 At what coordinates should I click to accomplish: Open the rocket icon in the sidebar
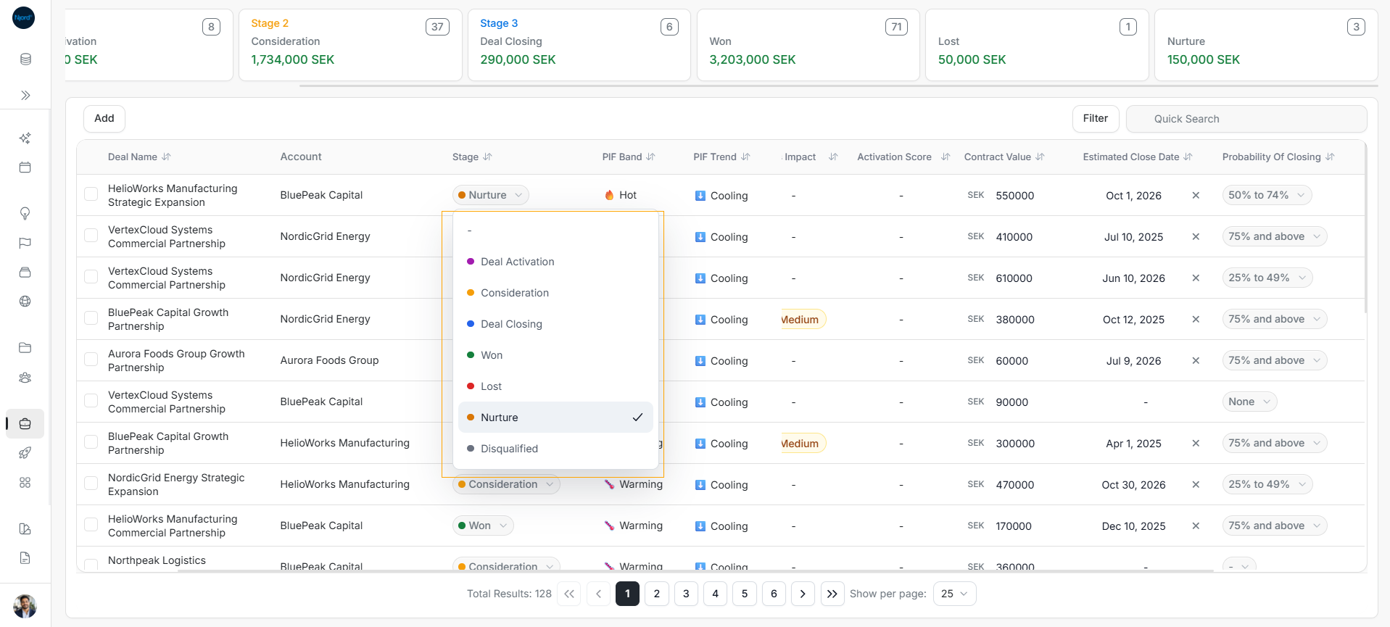click(x=25, y=453)
